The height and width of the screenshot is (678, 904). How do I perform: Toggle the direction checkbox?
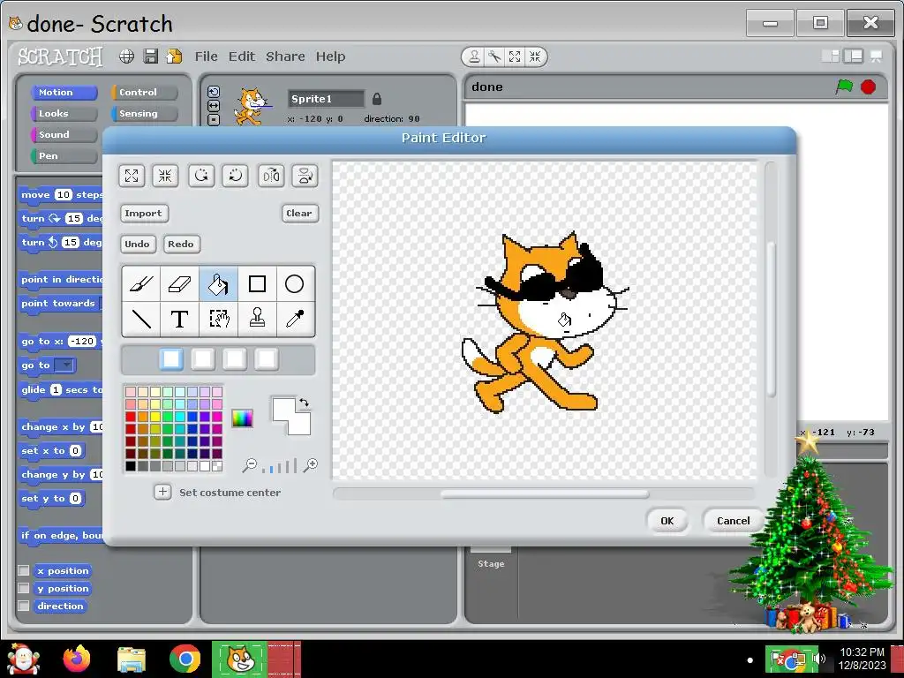[24, 606]
